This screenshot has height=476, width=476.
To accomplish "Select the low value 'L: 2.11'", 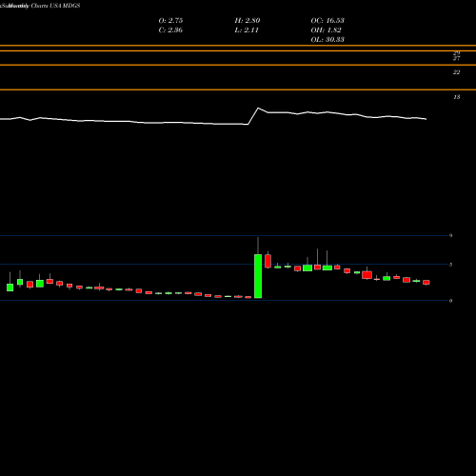I will 247,30.
